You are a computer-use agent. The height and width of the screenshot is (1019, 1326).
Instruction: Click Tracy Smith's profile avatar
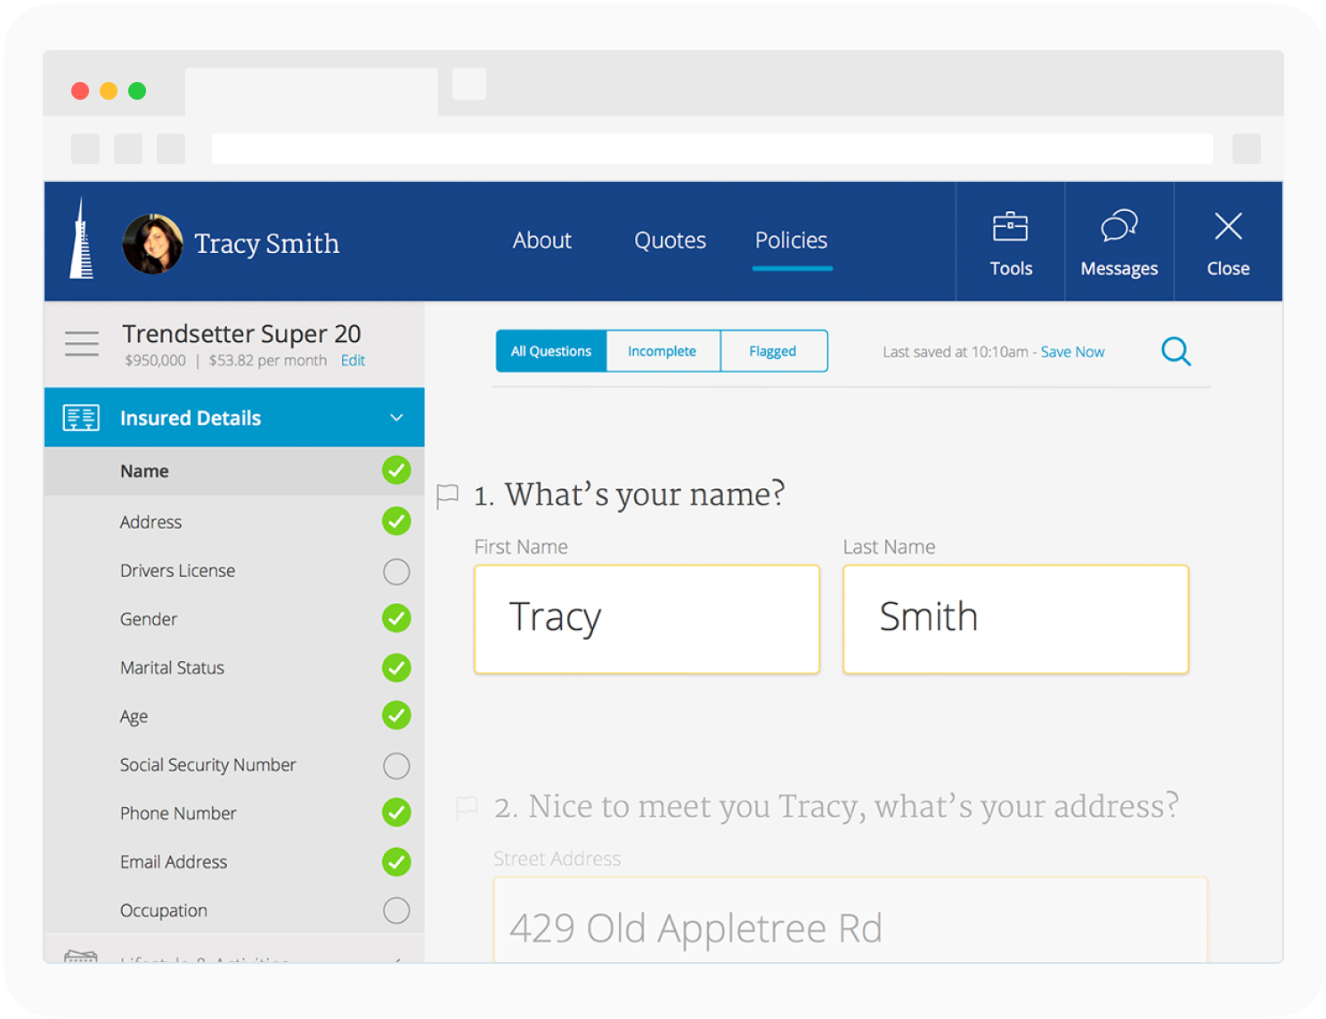click(152, 243)
